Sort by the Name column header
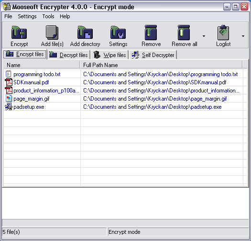This screenshot has height=241, width=251. [x=42, y=65]
